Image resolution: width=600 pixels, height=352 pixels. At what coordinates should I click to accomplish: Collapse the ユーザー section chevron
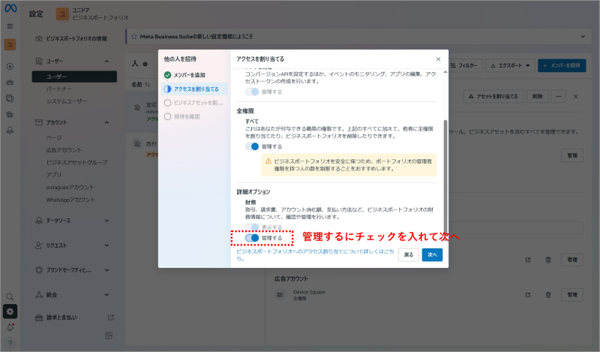(x=106, y=62)
